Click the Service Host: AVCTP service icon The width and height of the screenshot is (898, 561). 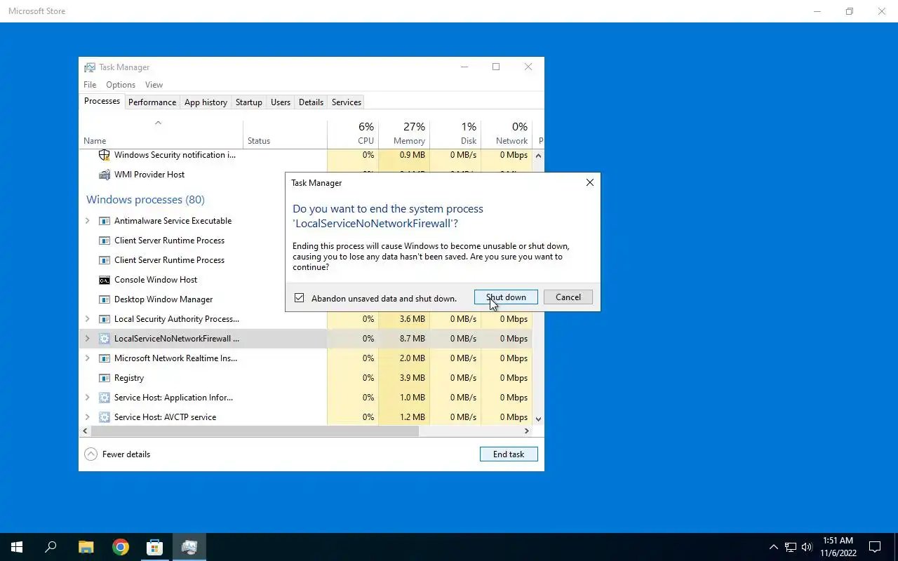[105, 417]
